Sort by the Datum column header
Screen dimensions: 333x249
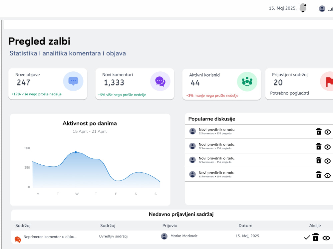point(245,226)
